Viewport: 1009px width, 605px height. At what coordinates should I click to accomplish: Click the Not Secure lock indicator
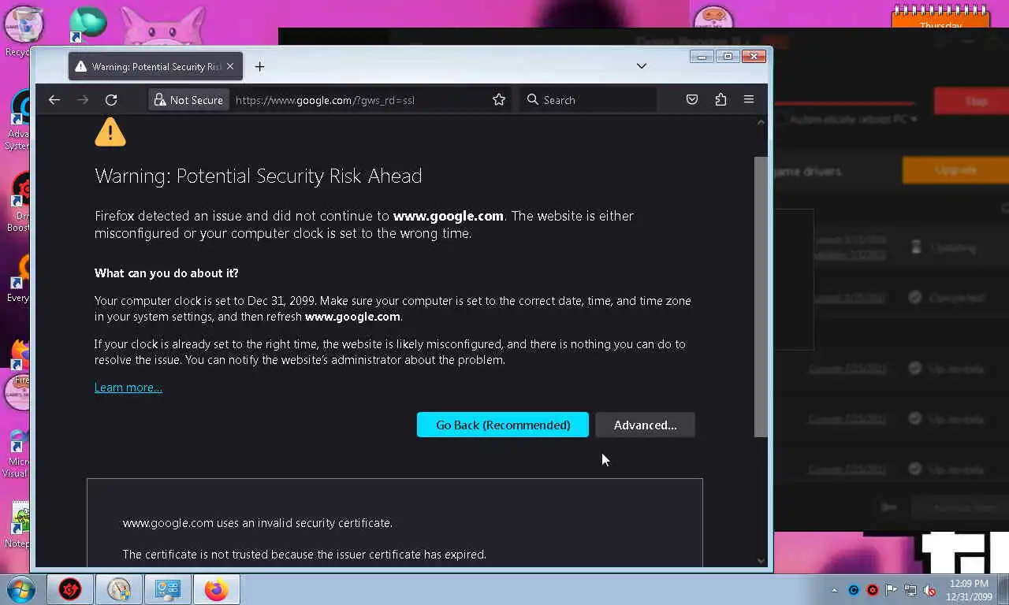pos(188,100)
